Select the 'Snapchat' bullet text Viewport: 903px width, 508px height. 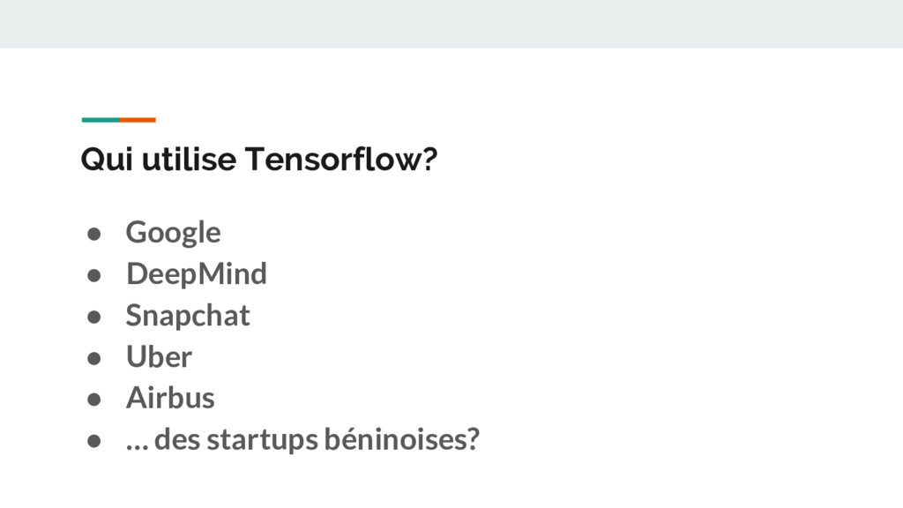click(188, 315)
